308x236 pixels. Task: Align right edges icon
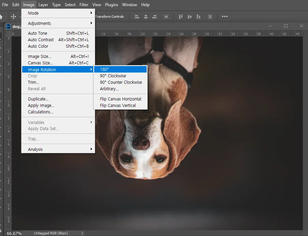pyautogui.click(x=155, y=17)
